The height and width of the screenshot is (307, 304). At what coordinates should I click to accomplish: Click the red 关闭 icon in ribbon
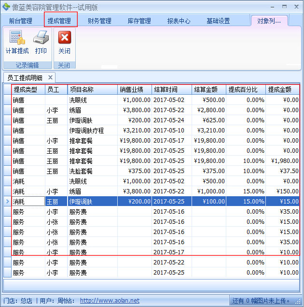point(64,38)
